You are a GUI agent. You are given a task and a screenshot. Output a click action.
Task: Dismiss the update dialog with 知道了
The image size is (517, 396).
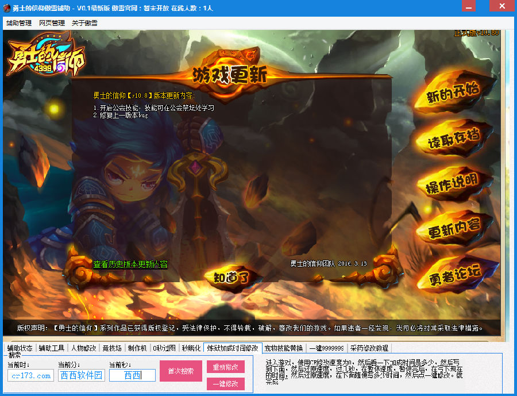pos(232,278)
